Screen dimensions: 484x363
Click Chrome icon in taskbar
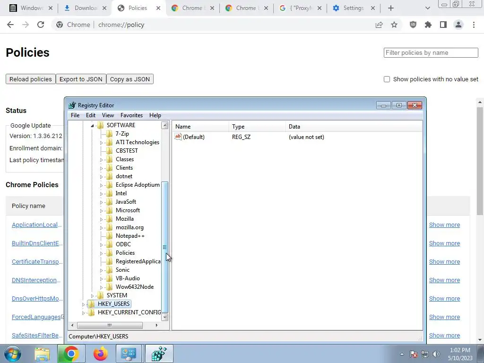point(71,354)
